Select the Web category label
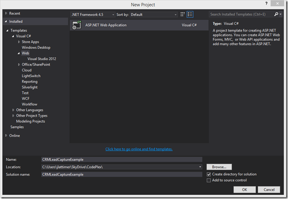This screenshot has height=199, width=288. pos(25,53)
